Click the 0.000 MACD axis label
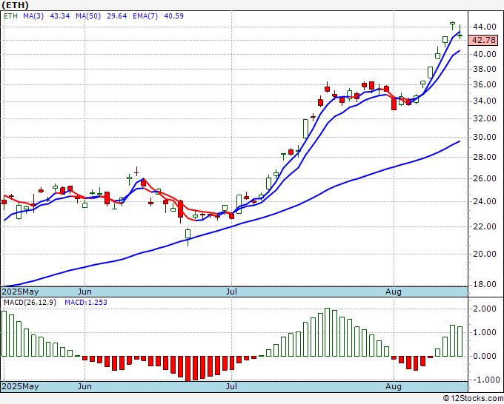 pos(485,356)
